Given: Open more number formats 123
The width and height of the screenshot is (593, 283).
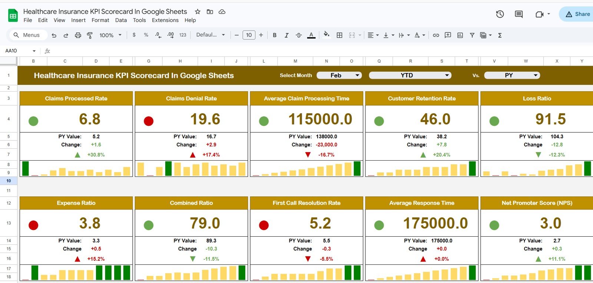Looking at the screenshot, I should tap(183, 35).
